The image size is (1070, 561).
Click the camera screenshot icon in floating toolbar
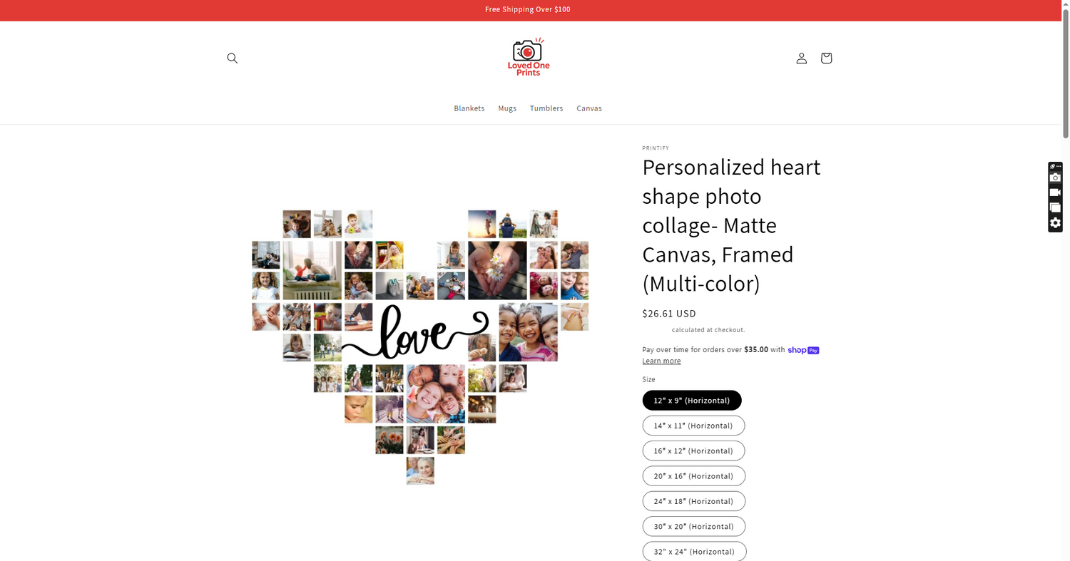[1055, 177]
